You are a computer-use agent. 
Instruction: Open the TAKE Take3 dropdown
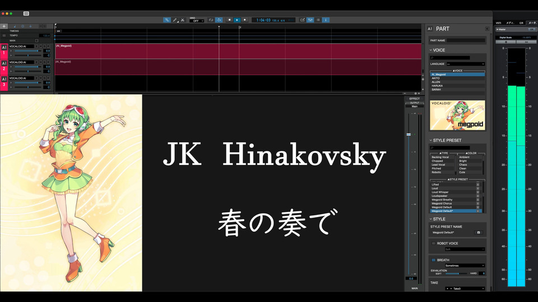(465, 289)
